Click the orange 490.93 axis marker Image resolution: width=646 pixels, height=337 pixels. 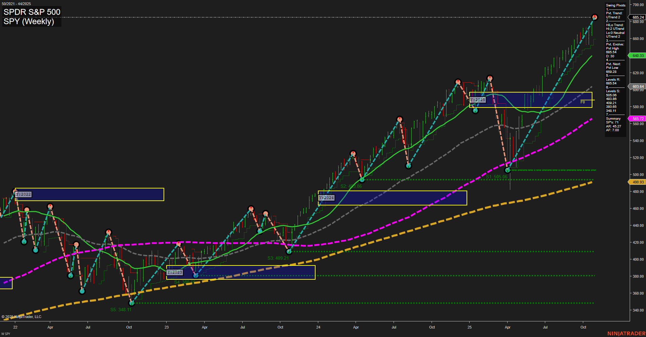click(x=637, y=182)
